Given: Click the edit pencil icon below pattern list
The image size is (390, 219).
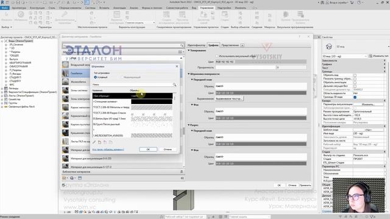Looking at the screenshot, I should 94,142.
